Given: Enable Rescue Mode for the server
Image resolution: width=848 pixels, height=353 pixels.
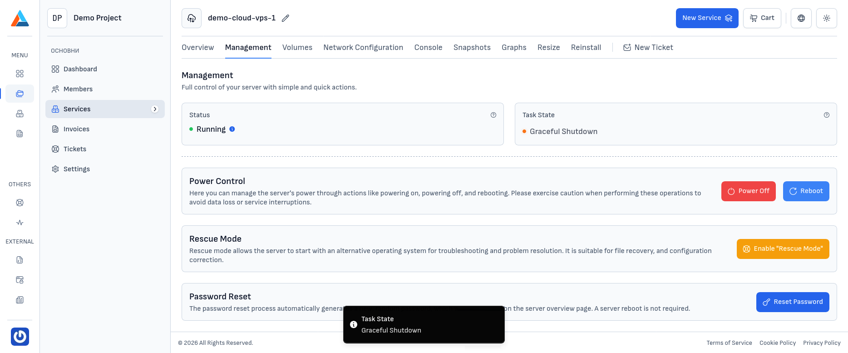Looking at the screenshot, I should click(783, 249).
